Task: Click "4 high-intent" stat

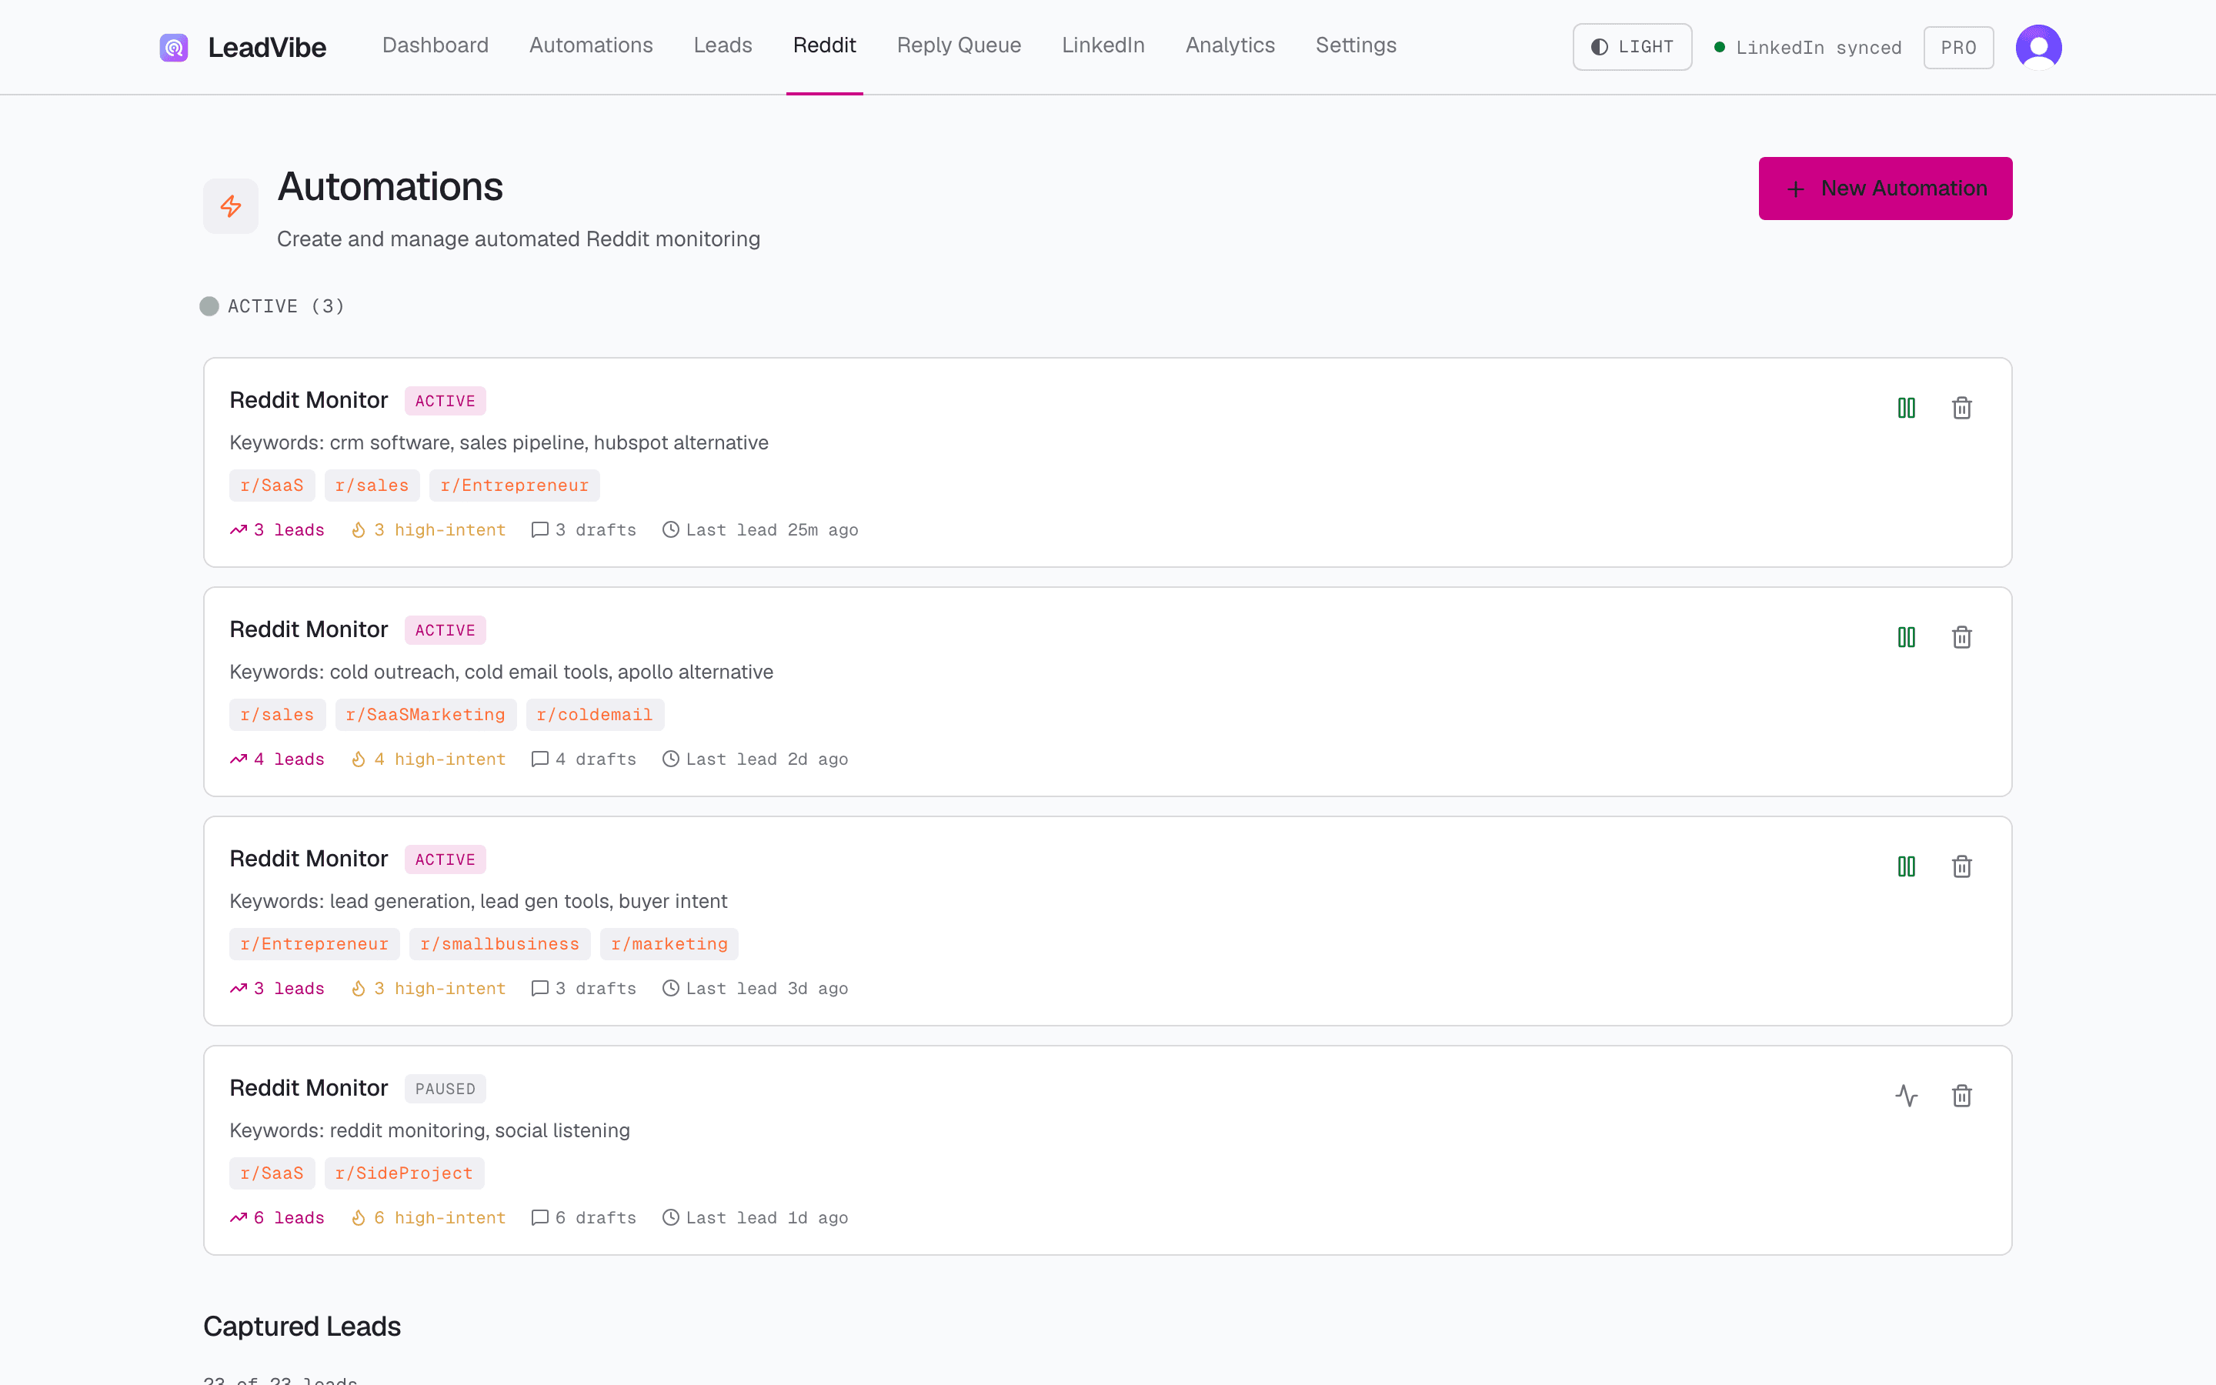Action: point(429,759)
